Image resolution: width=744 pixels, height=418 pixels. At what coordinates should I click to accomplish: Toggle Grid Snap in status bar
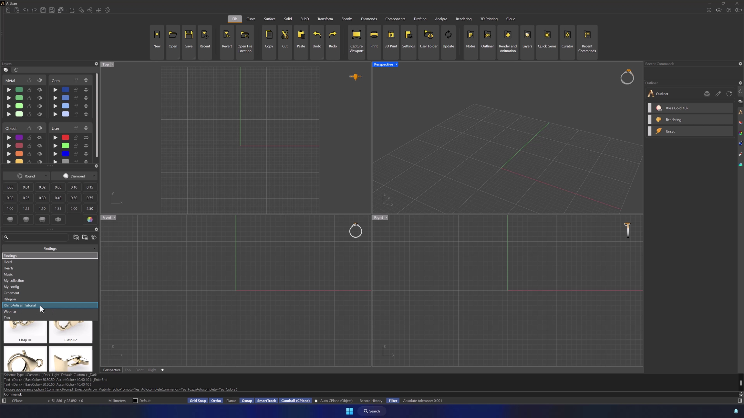click(197, 401)
